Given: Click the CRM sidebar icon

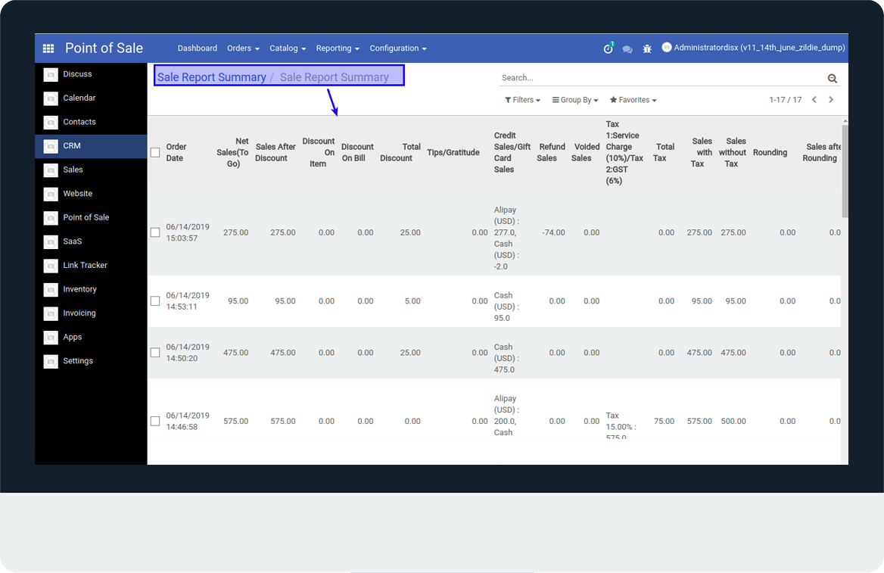Looking at the screenshot, I should coord(51,146).
